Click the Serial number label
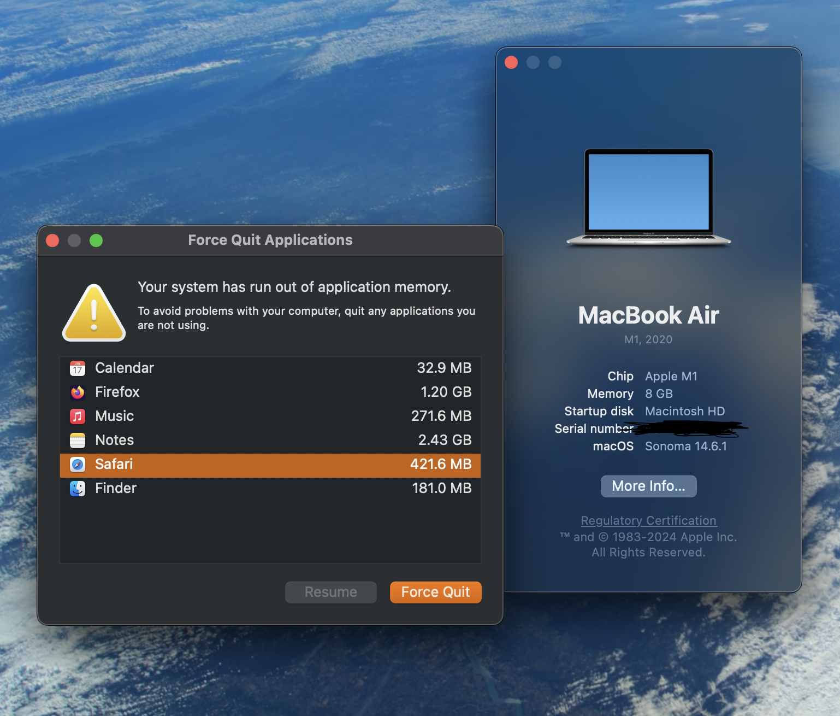840x716 pixels. [594, 429]
